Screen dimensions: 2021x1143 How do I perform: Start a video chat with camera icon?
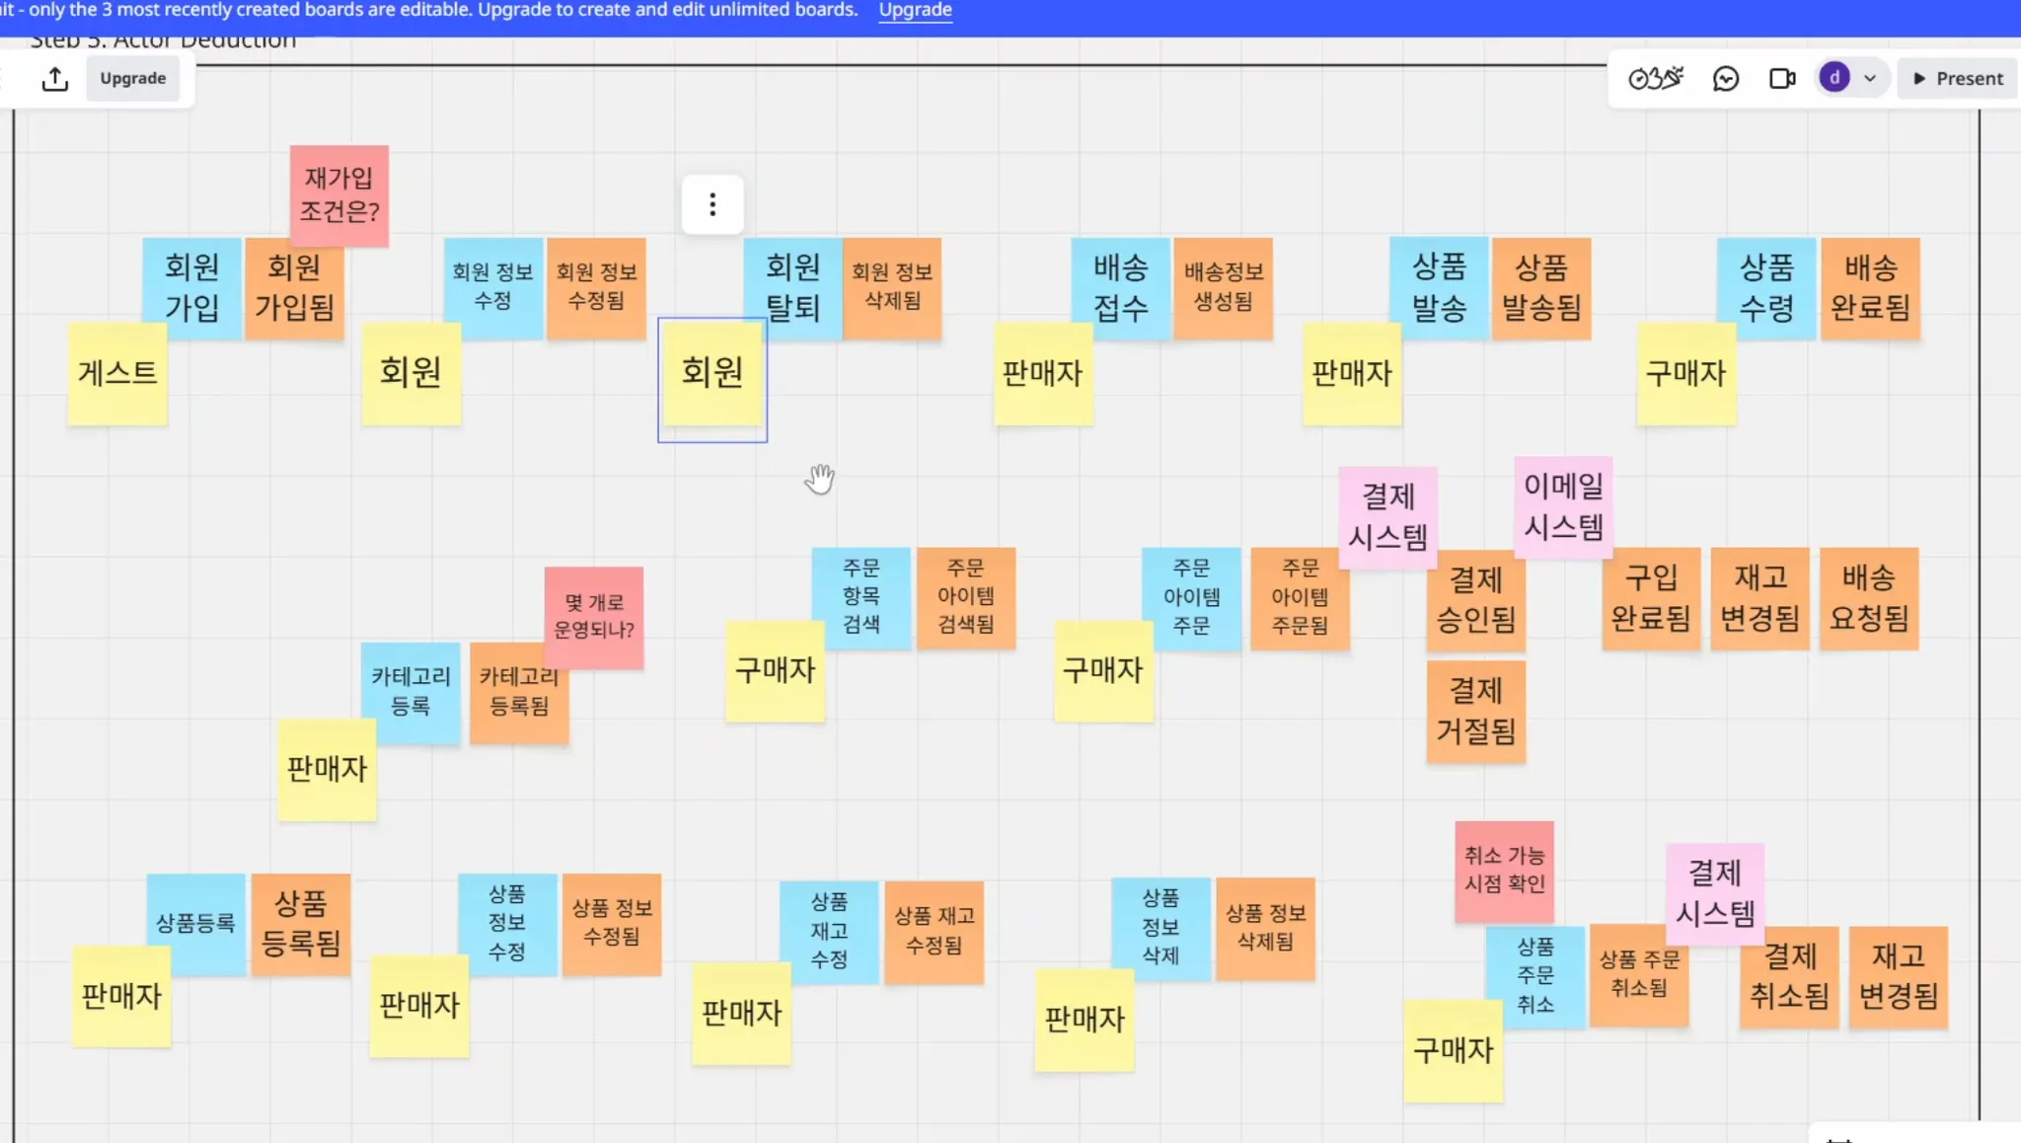tap(1781, 79)
